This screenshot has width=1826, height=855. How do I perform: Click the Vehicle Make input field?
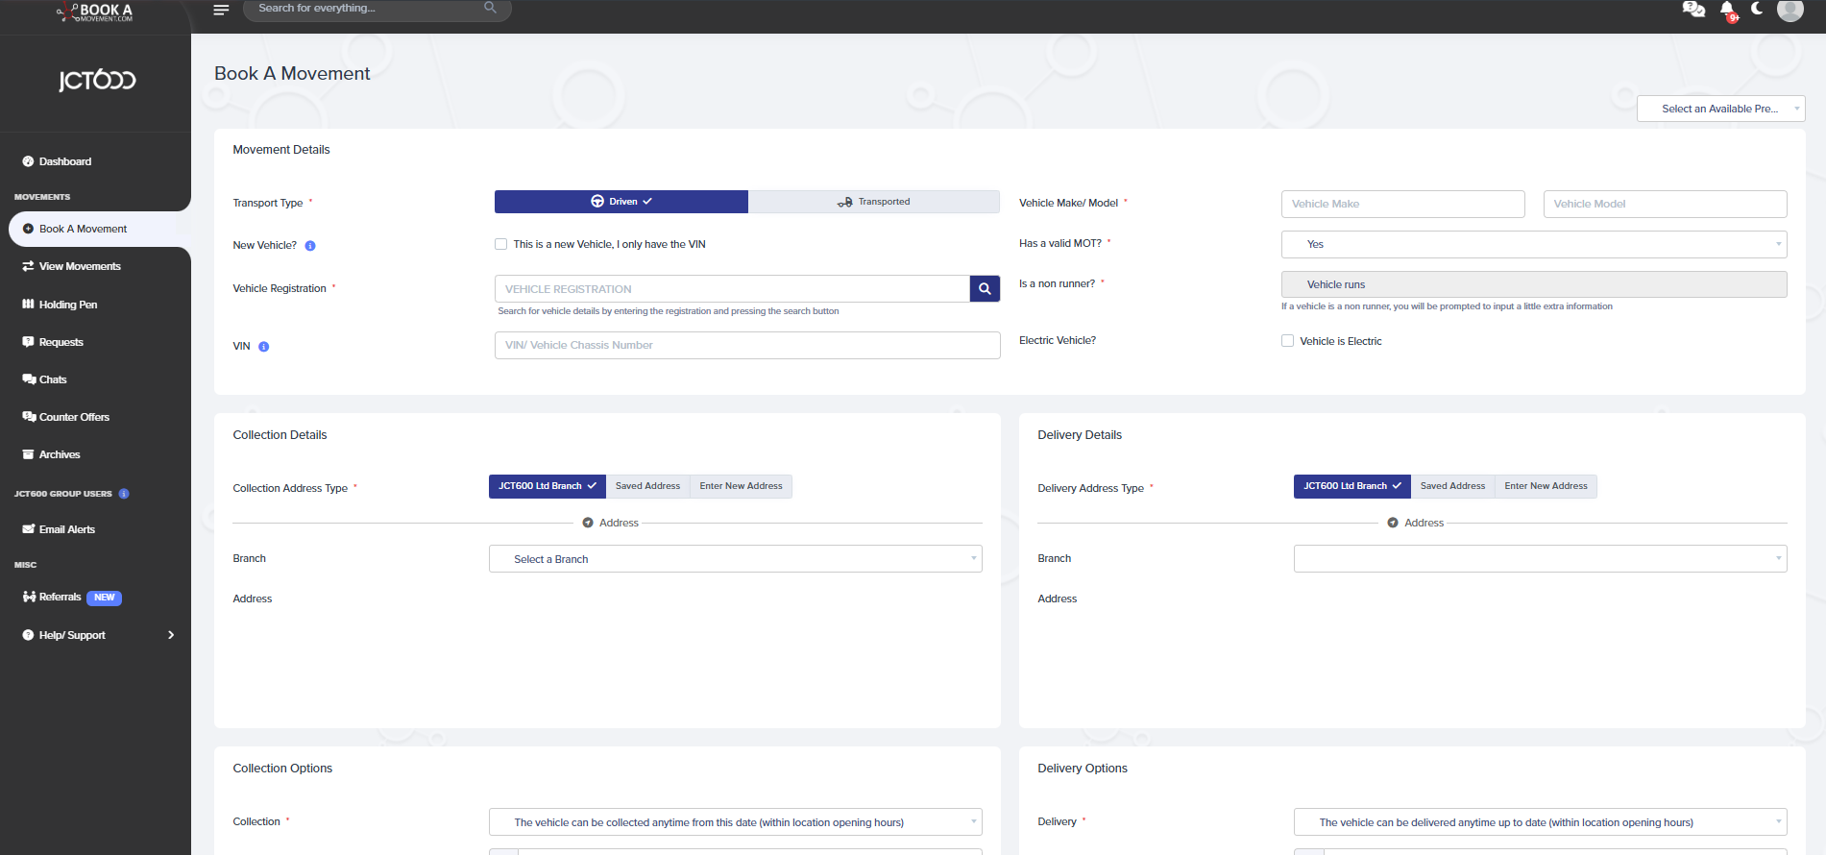(x=1402, y=204)
